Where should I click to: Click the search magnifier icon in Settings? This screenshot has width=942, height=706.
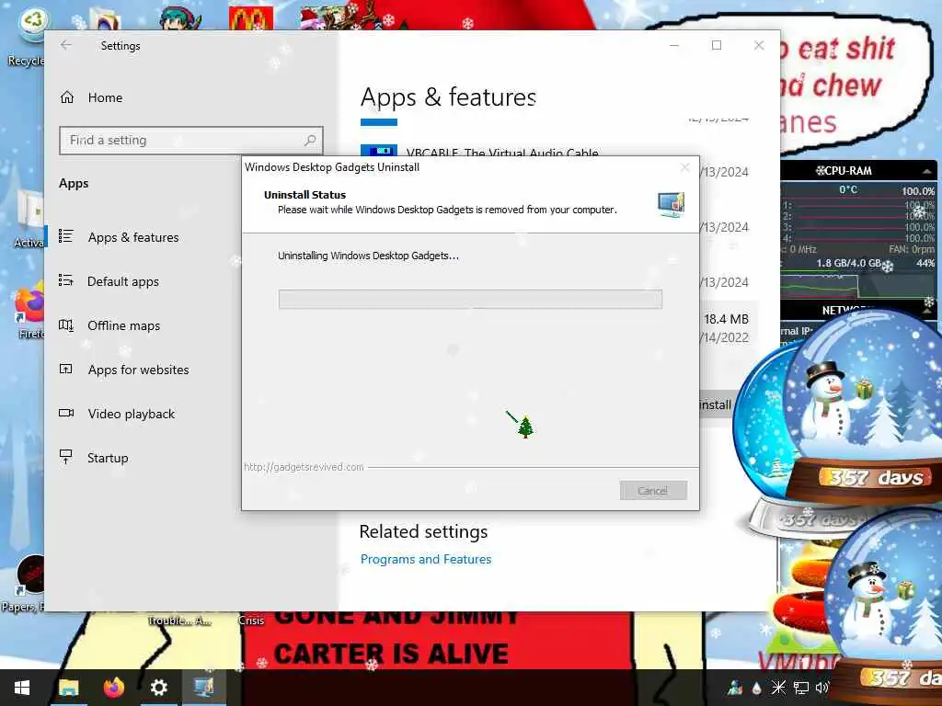(310, 140)
